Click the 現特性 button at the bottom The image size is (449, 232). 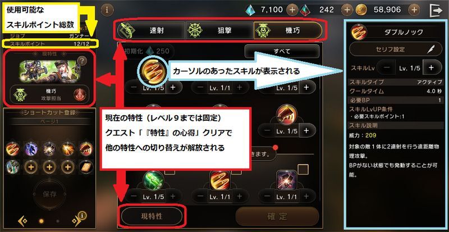152,216
